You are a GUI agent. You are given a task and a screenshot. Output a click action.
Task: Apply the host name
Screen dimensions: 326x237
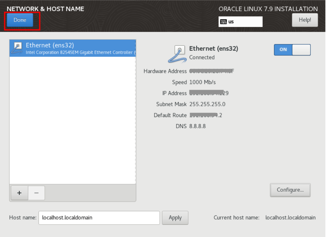point(175,218)
